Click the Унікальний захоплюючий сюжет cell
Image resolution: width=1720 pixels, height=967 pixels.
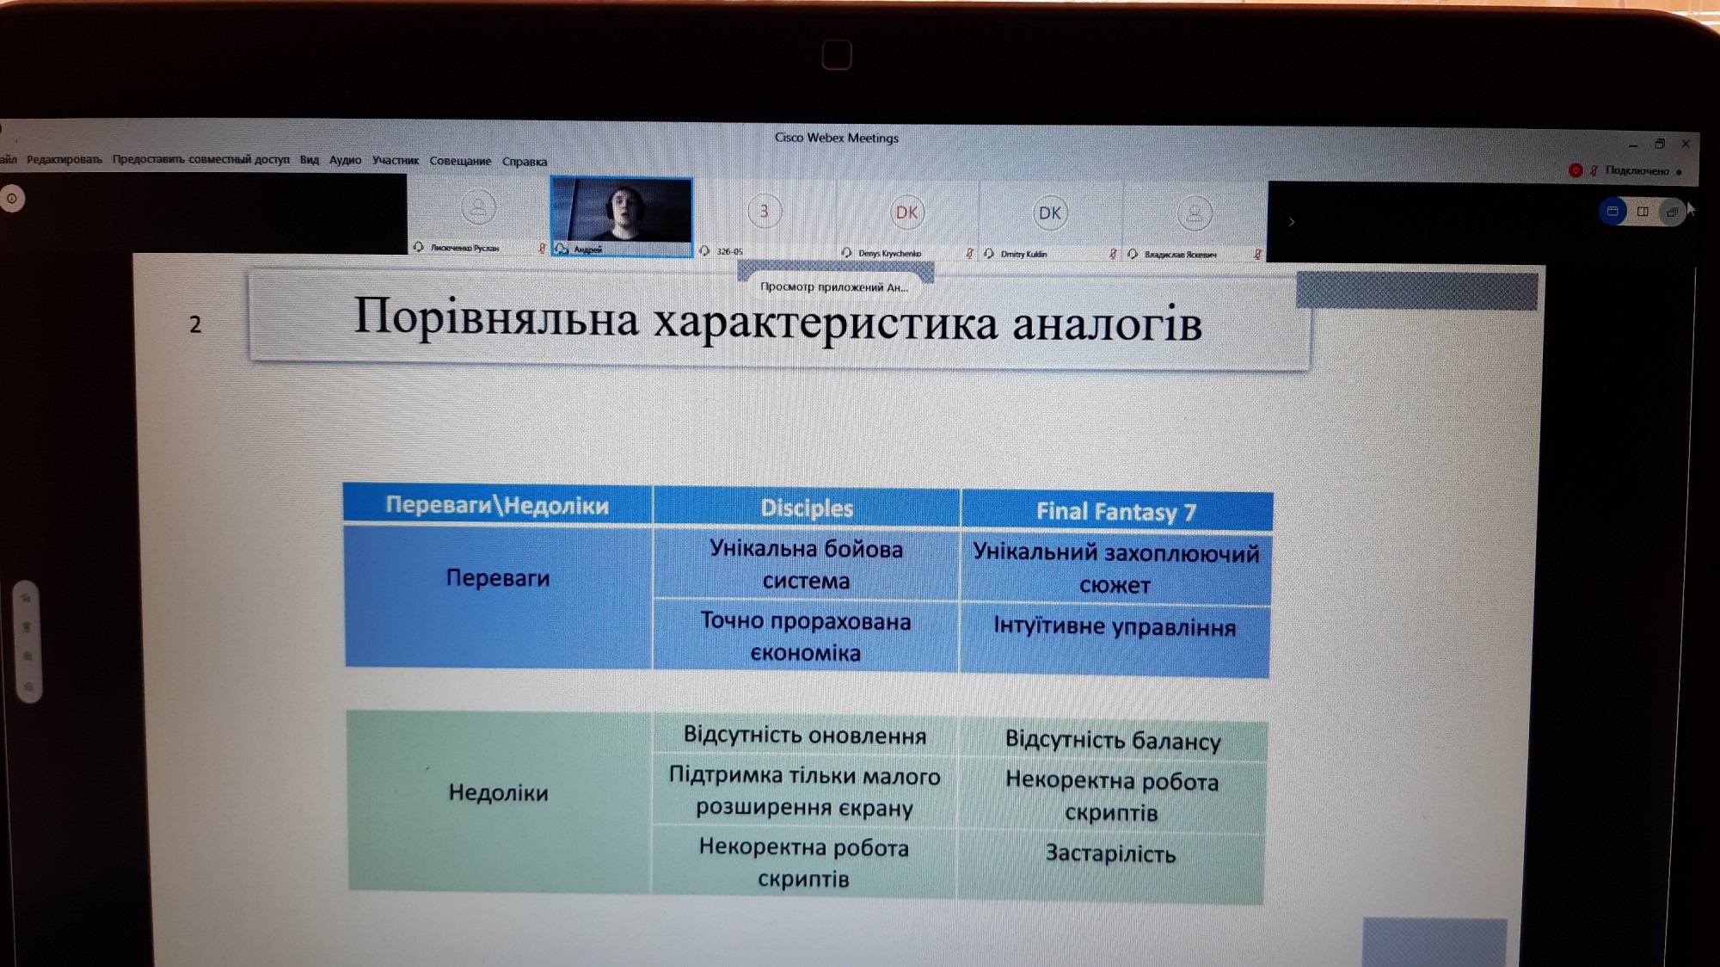point(1115,569)
